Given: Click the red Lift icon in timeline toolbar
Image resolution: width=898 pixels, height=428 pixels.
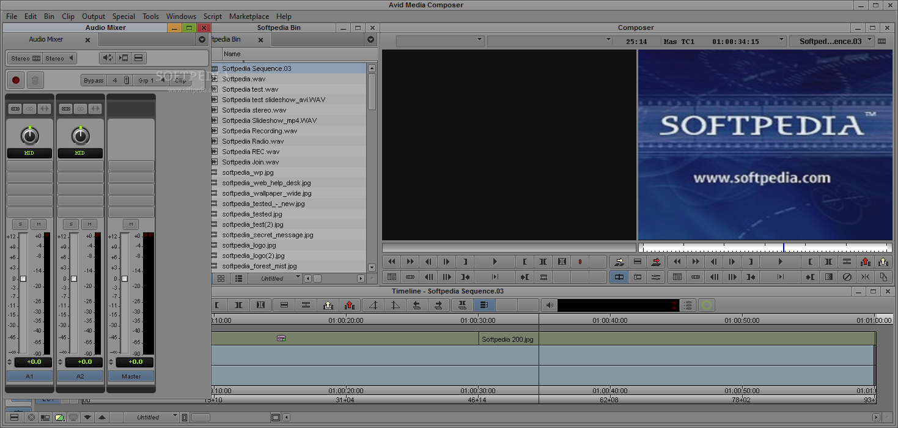Looking at the screenshot, I should 349,304.
